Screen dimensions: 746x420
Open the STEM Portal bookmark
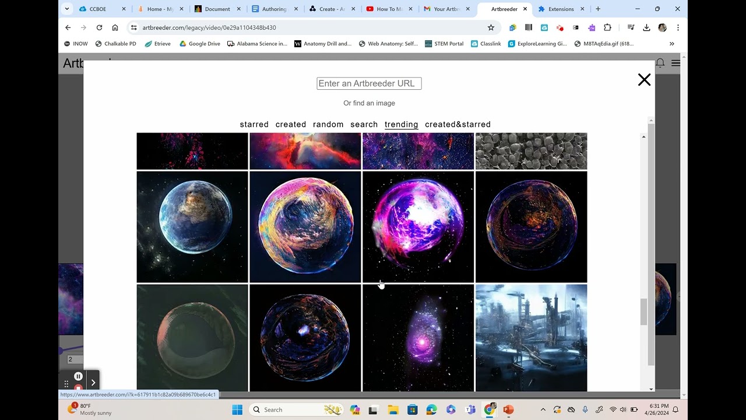pos(444,44)
